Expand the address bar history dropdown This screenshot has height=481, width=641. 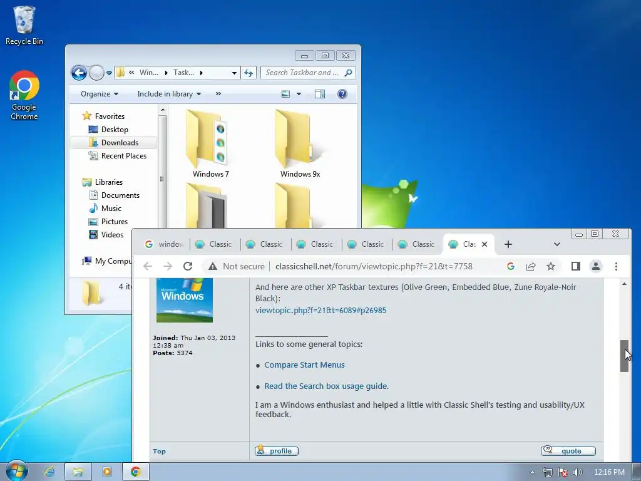click(234, 73)
